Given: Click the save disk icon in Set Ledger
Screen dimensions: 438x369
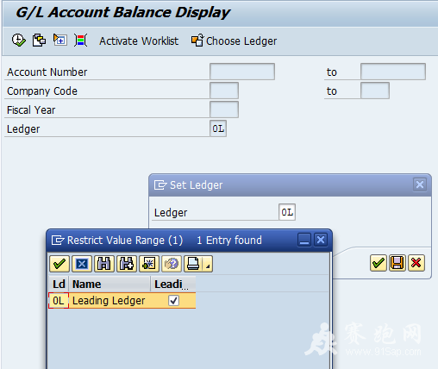Looking at the screenshot, I should point(397,263).
